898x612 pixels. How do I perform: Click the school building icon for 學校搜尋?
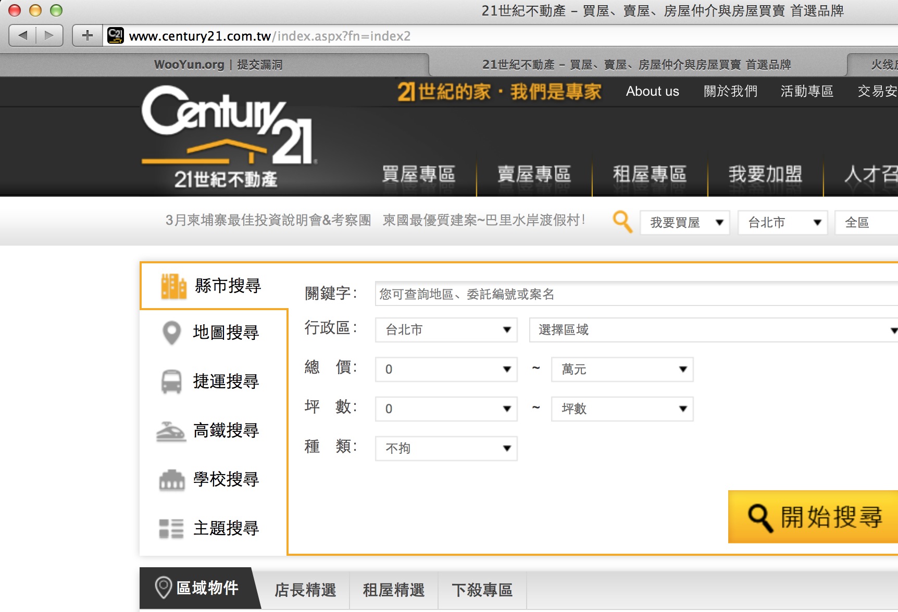(171, 480)
